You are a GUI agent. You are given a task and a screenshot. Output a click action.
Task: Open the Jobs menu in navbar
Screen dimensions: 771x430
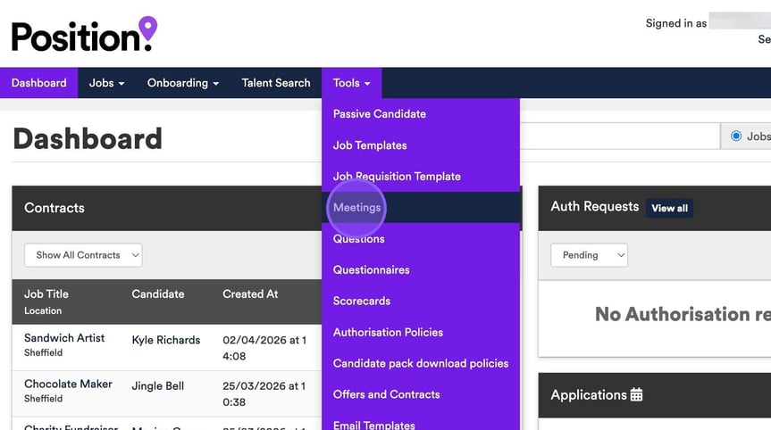(106, 83)
